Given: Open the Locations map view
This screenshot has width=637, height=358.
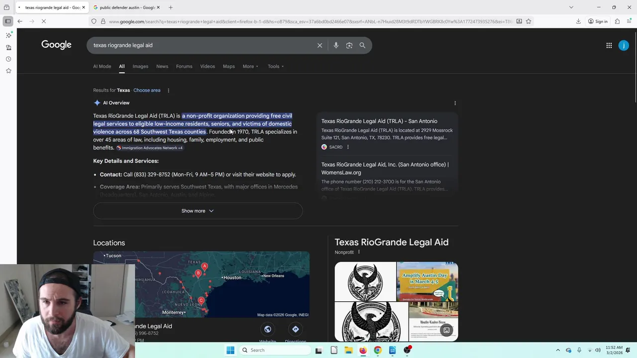Looking at the screenshot, I should 201,284.
